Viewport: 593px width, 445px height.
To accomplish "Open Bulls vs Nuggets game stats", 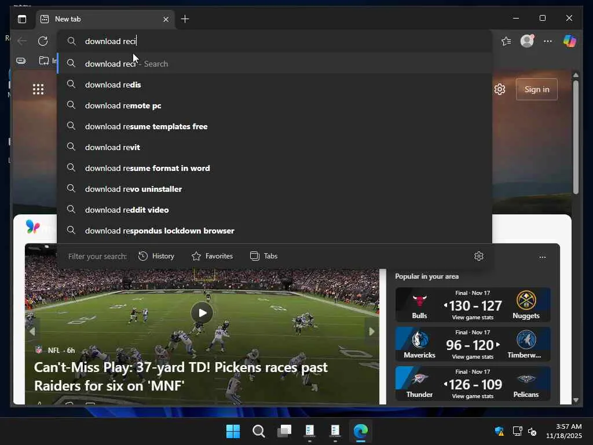I will pos(473,305).
